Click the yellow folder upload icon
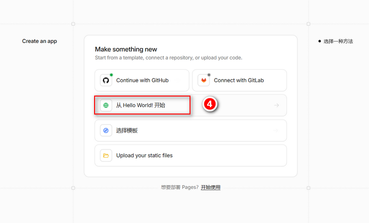369x223 pixels. (x=106, y=156)
